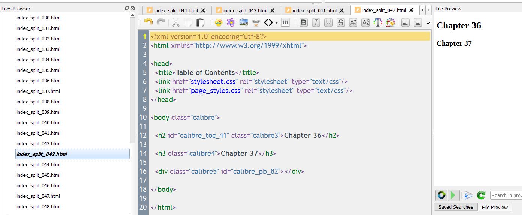
Task: Click the Italic formatting icon
Action: 316,22
